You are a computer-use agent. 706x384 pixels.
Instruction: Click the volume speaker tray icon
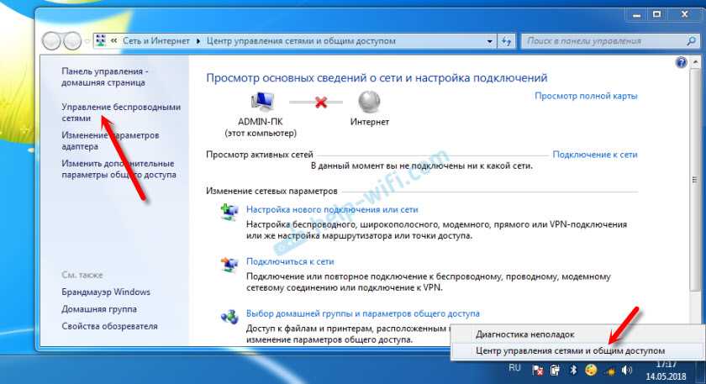point(626,370)
